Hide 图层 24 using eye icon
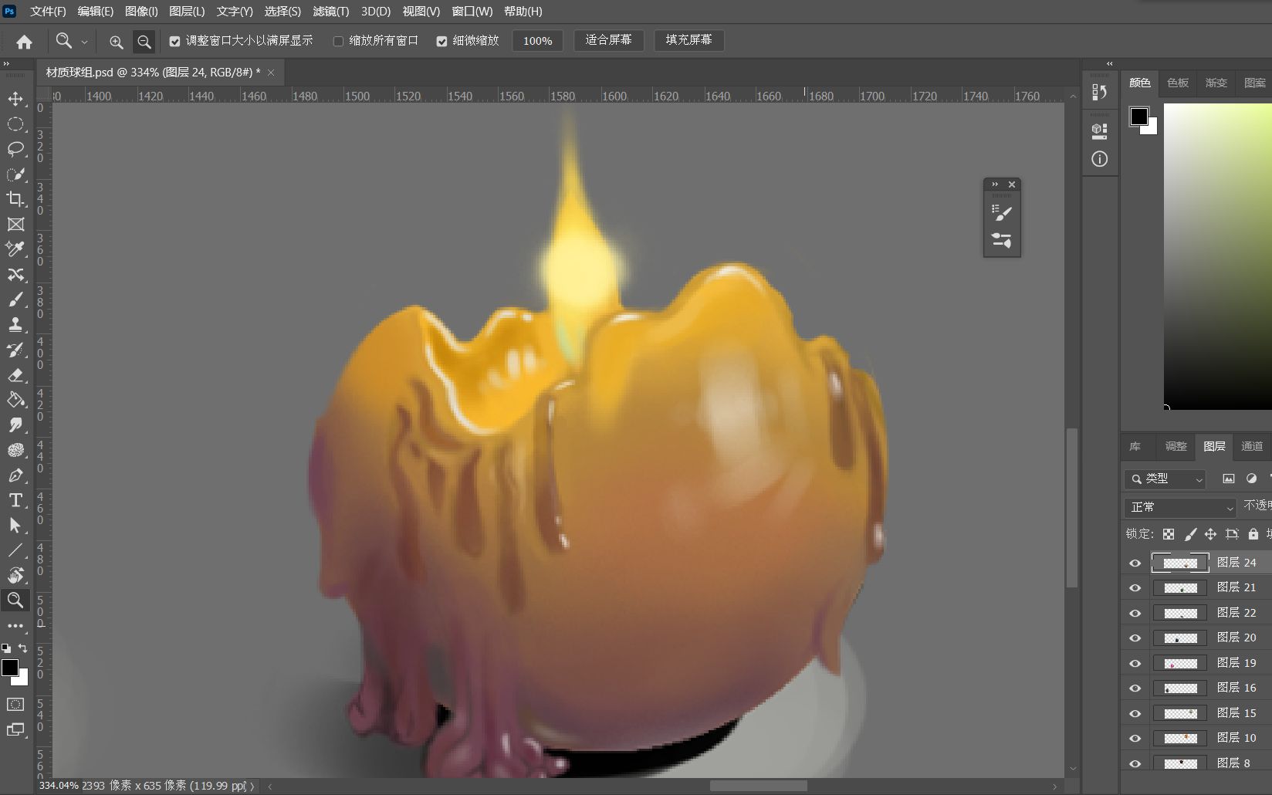 point(1135,563)
